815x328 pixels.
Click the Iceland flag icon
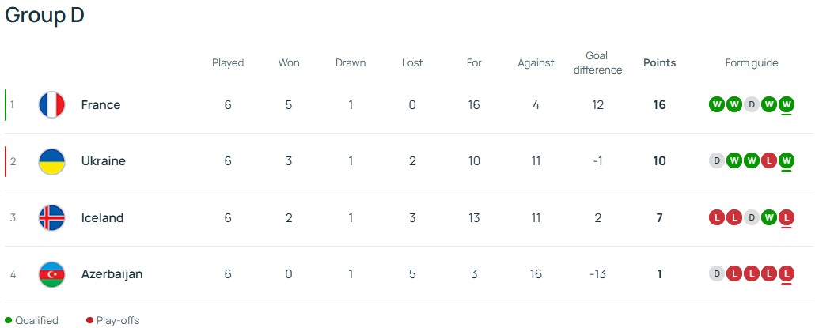coord(51,218)
